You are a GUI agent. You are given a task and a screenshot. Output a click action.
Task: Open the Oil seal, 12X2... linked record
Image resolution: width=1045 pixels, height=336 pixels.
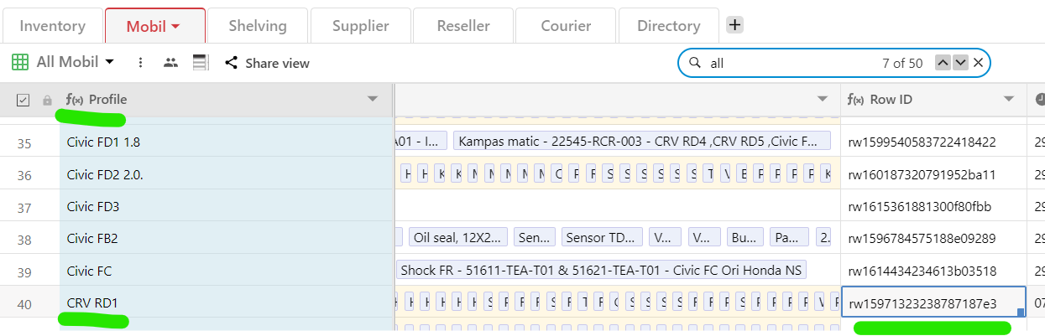click(x=458, y=238)
